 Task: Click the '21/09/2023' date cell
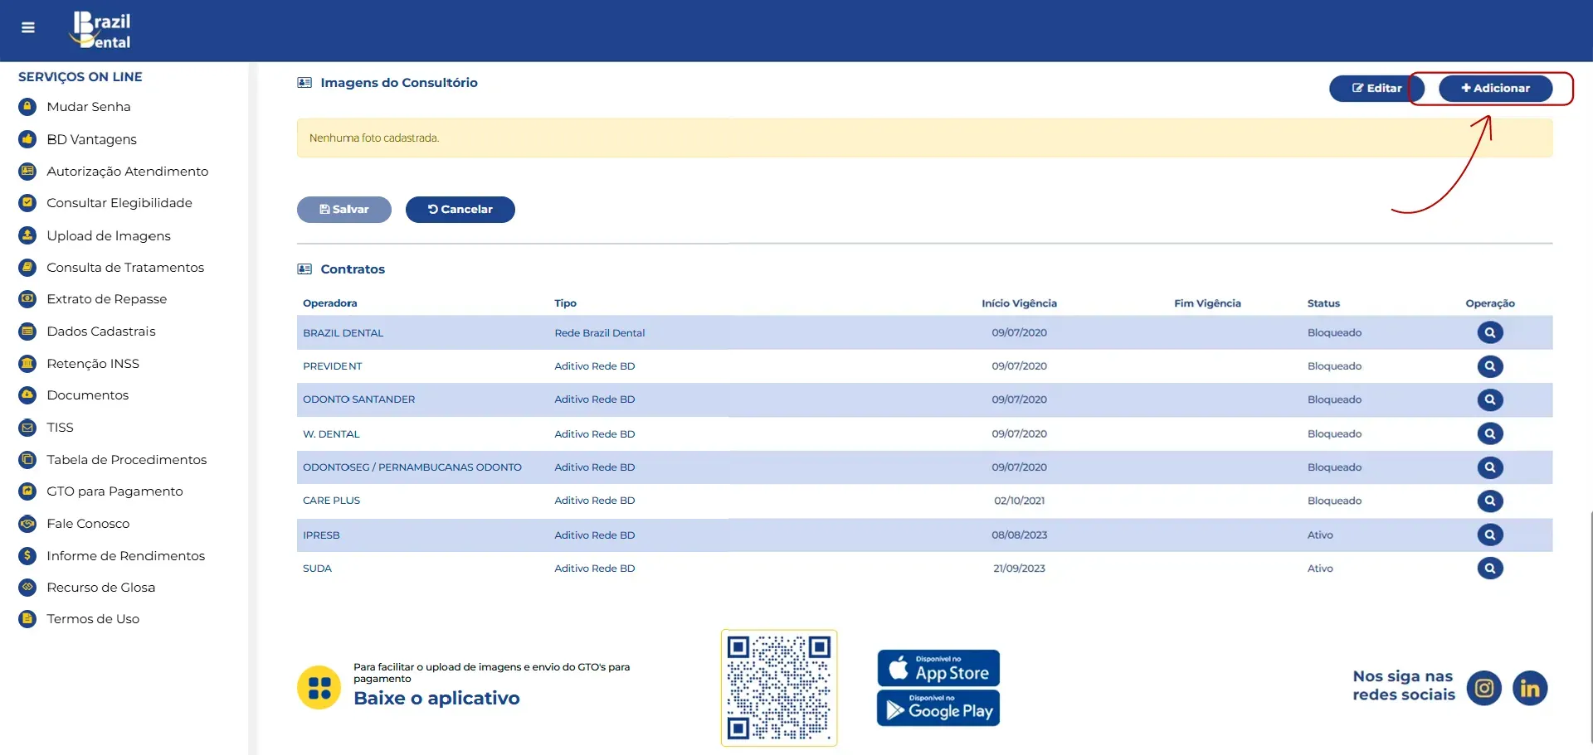[1019, 569]
